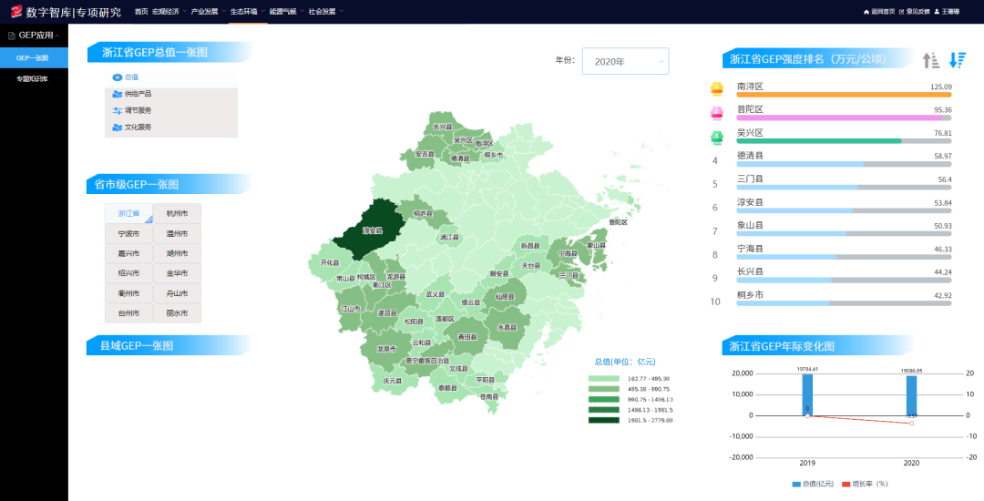Click the orange 南浔区 ranking bar

click(844, 95)
